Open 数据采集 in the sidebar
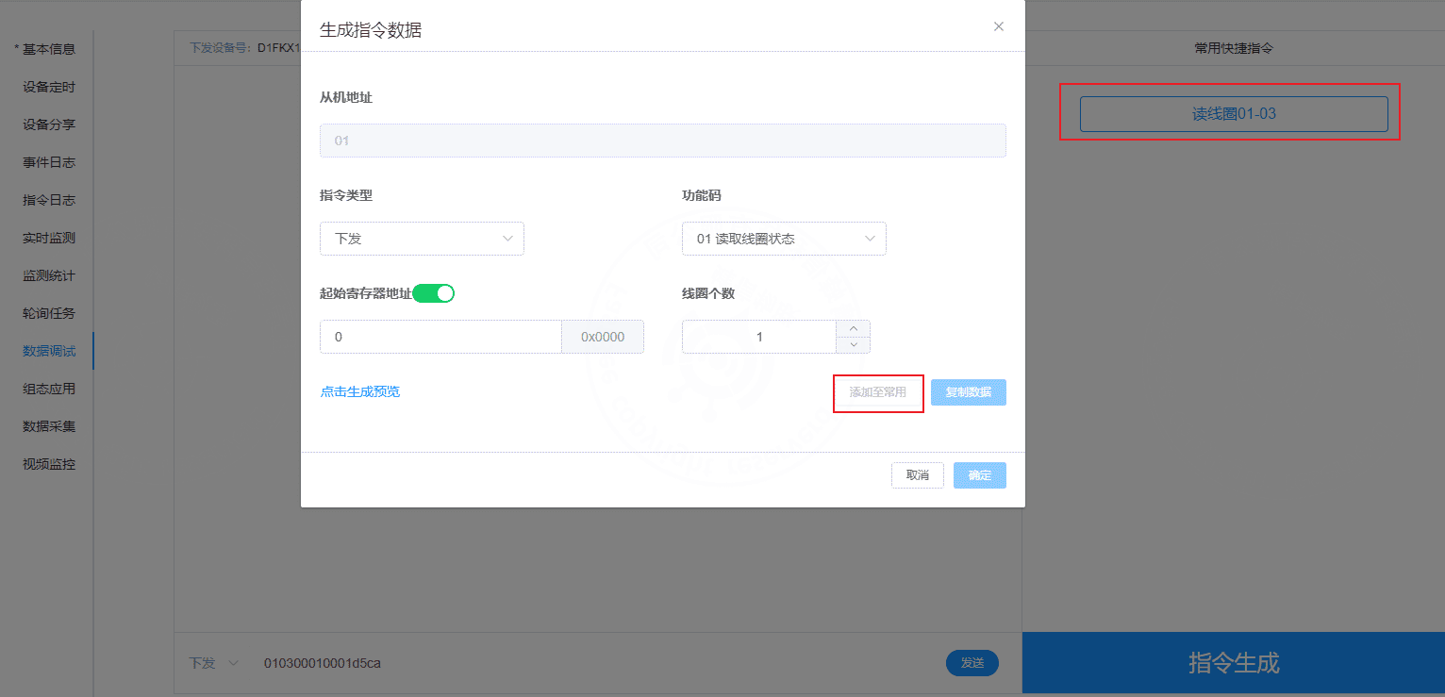The width and height of the screenshot is (1445, 697). pyautogui.click(x=49, y=426)
